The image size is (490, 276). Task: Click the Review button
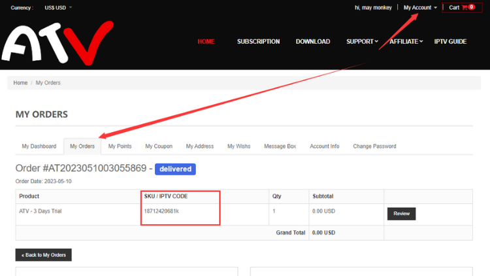(x=401, y=214)
